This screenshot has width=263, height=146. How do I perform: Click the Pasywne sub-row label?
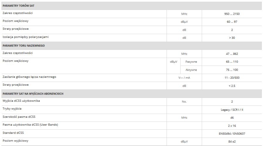[191, 62]
